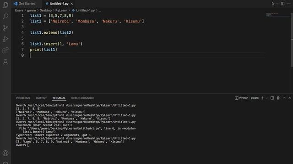Click the PyLearn breadcrumb
The width and height of the screenshot is (293, 164).
[61, 10]
